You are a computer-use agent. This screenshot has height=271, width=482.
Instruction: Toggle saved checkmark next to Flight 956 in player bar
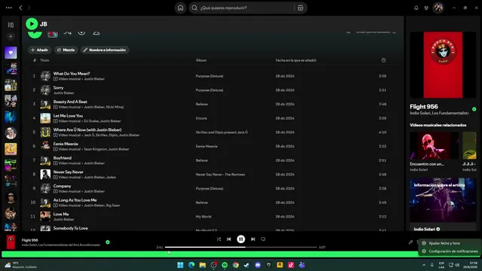point(108,242)
